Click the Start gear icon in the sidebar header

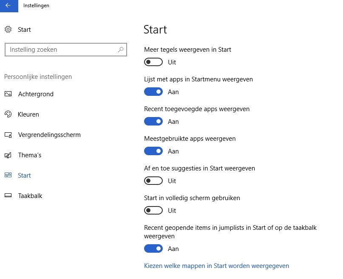(x=8, y=30)
